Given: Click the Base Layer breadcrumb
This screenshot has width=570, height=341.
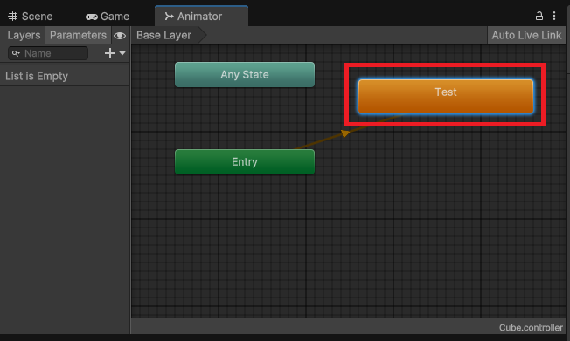Looking at the screenshot, I should click(x=164, y=35).
